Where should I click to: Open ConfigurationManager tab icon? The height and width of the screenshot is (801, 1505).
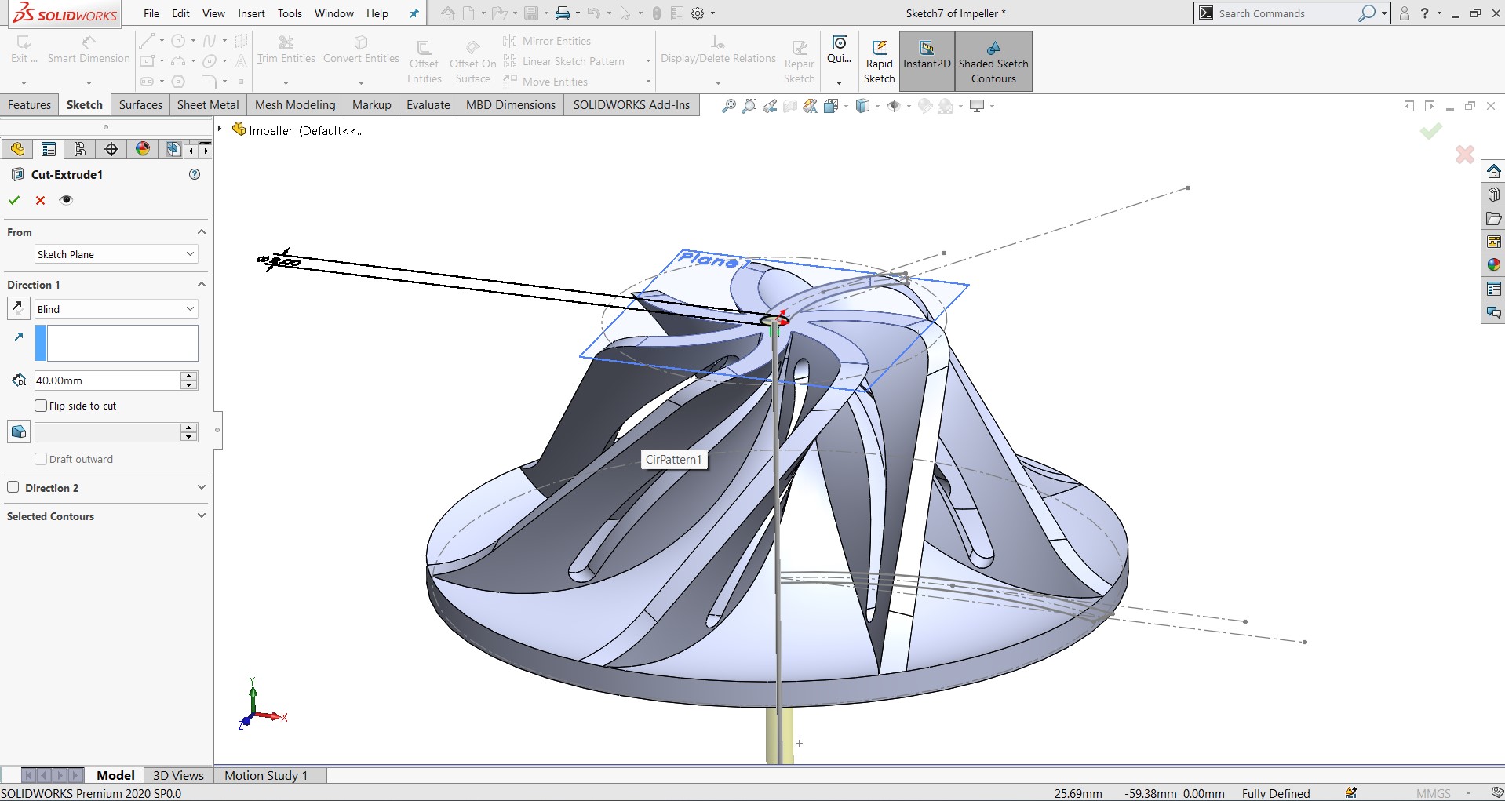click(80, 149)
